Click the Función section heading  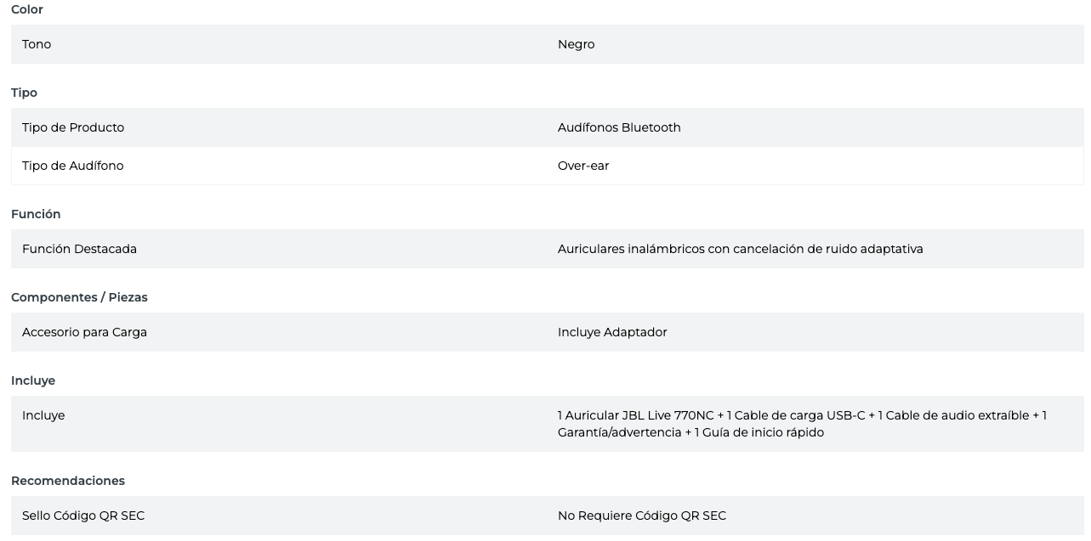tap(36, 214)
